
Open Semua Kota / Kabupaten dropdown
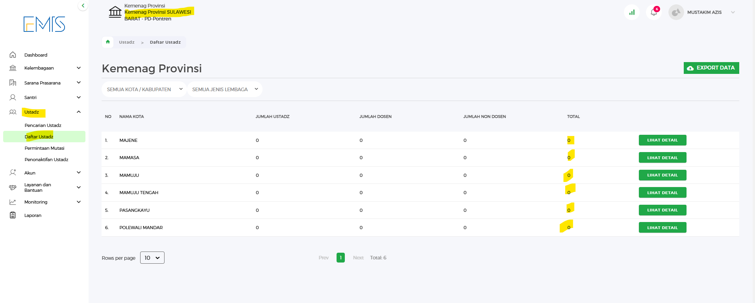[x=144, y=89]
